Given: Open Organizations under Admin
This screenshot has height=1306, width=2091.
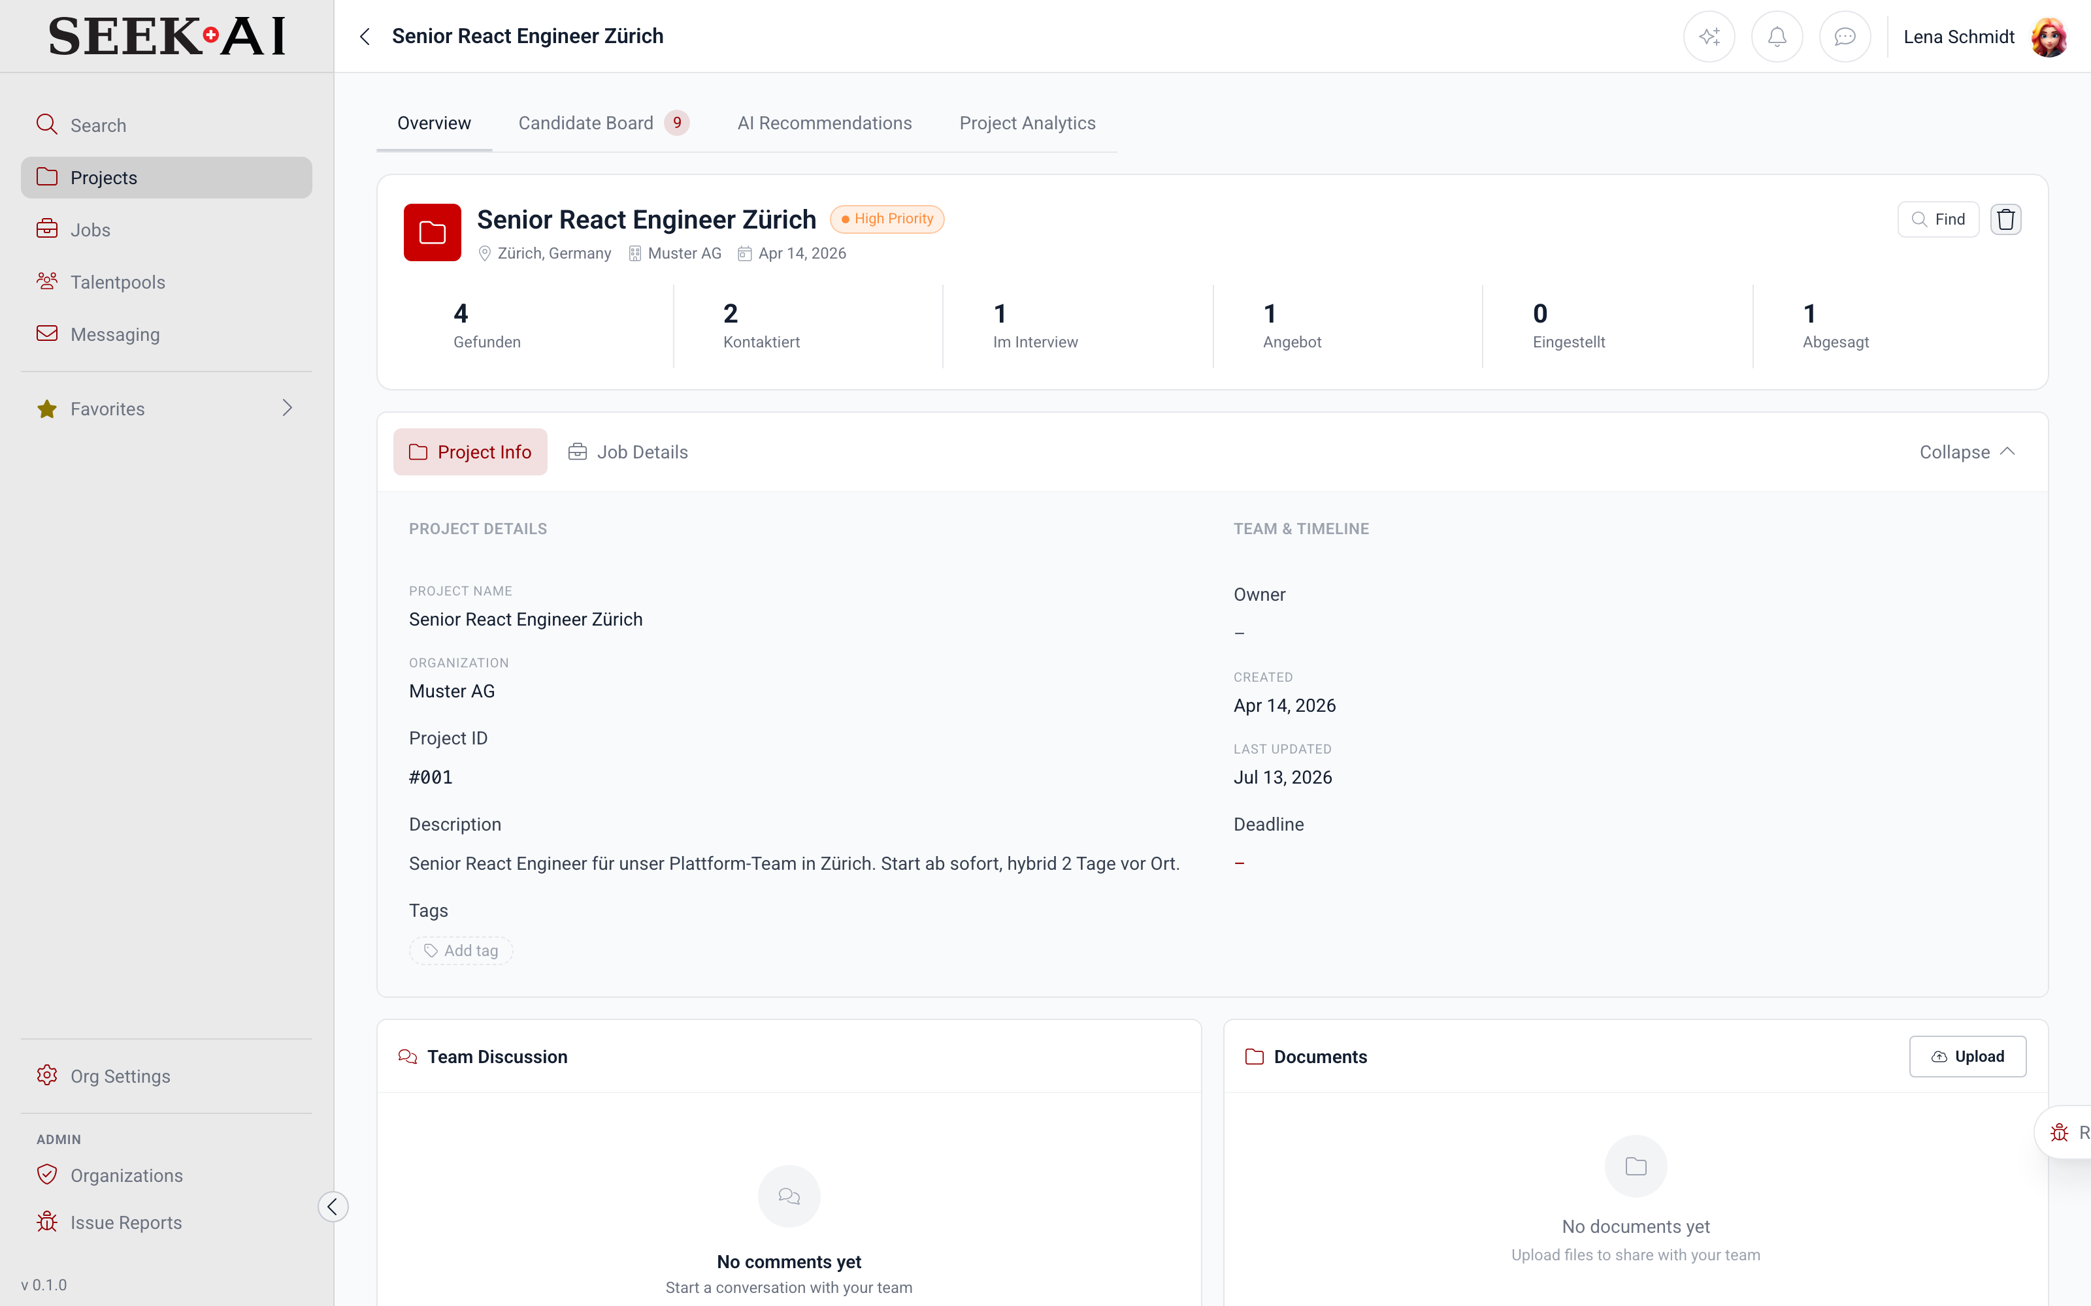Looking at the screenshot, I should point(166,1175).
